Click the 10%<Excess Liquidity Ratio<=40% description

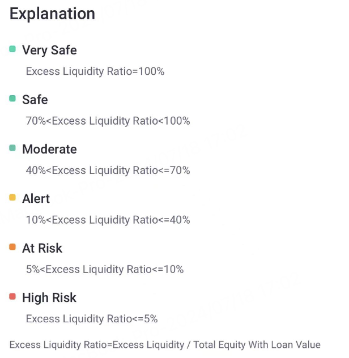coord(108,220)
